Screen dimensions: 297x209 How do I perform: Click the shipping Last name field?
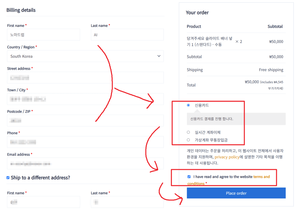click(x=127, y=202)
